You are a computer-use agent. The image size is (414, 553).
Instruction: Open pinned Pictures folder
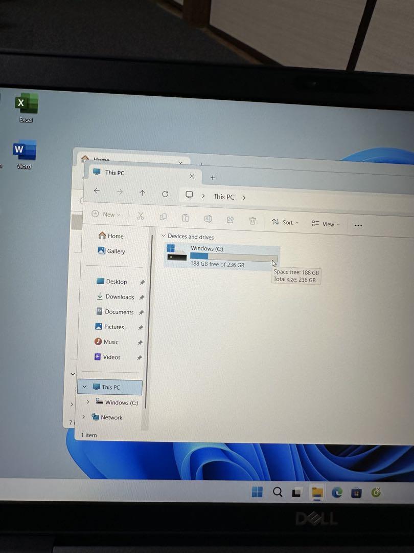[x=109, y=327]
